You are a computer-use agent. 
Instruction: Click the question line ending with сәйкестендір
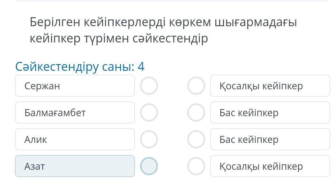coord(119,39)
